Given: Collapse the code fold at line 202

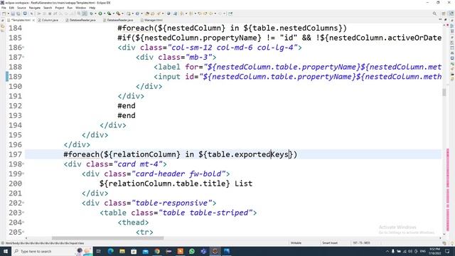Looking at the screenshot, I should point(23,203).
